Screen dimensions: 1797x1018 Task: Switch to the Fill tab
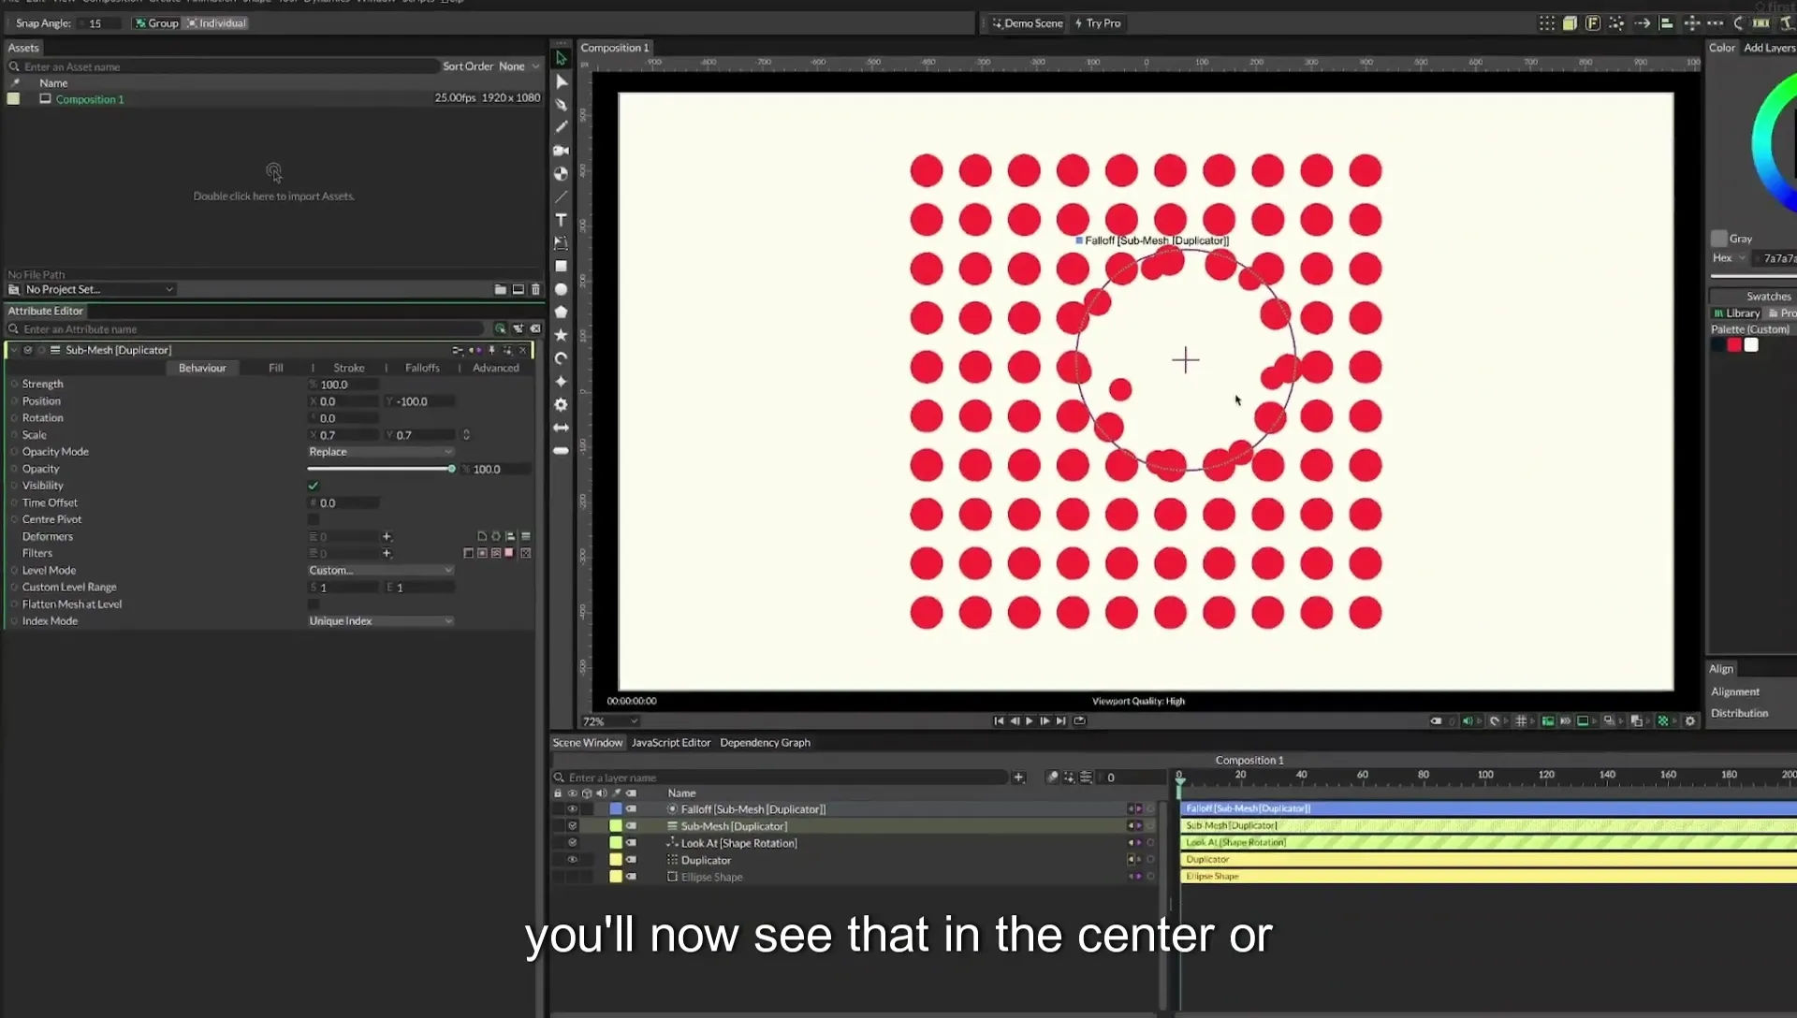point(275,368)
